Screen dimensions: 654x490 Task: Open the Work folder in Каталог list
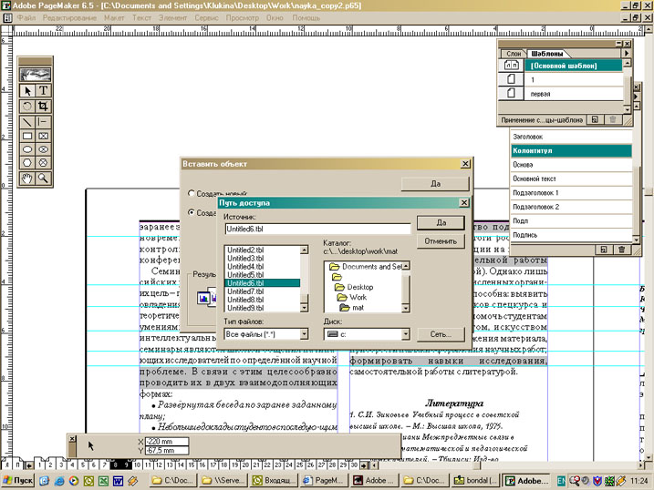[x=352, y=297]
